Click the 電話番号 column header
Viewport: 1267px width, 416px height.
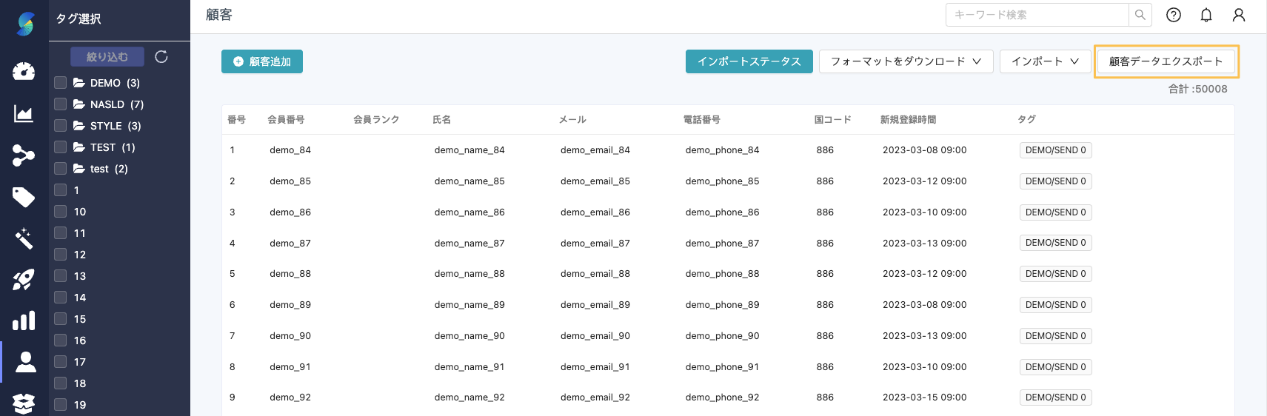pyautogui.click(x=702, y=120)
